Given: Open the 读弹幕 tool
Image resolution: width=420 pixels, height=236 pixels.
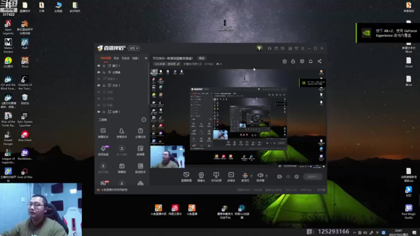Looking at the screenshot, I should [x=140, y=151].
